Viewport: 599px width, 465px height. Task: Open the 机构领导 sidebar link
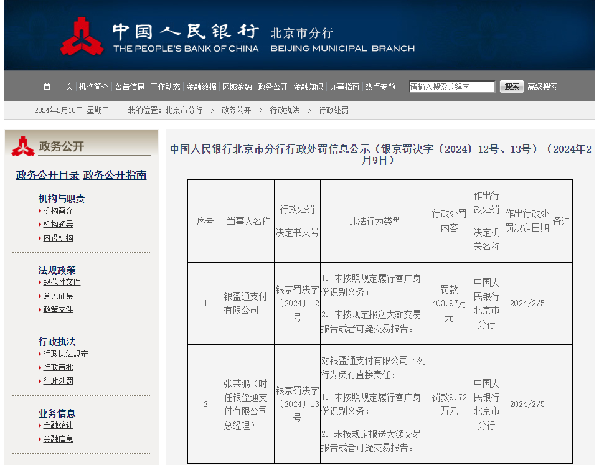coord(58,225)
